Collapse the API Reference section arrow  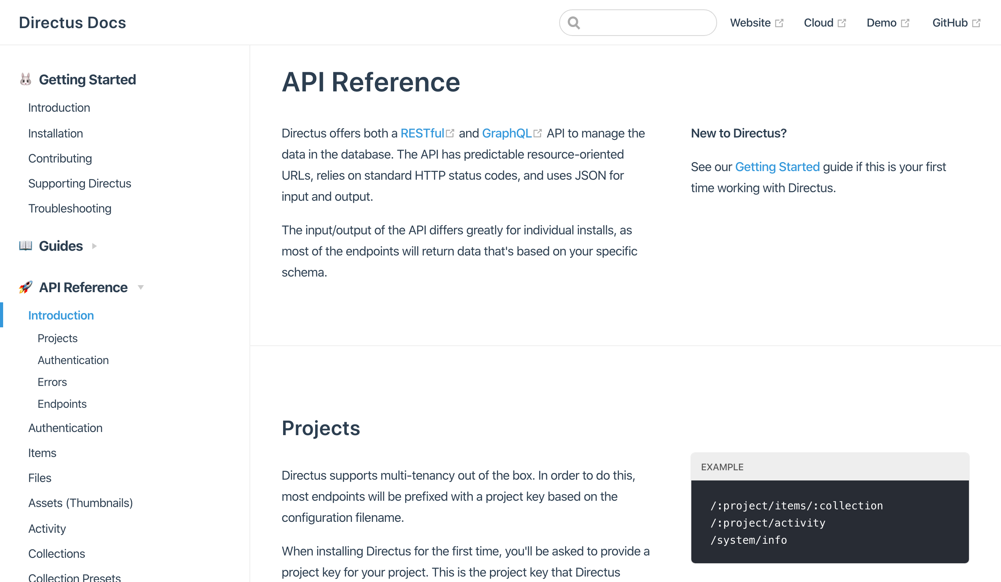pos(141,287)
